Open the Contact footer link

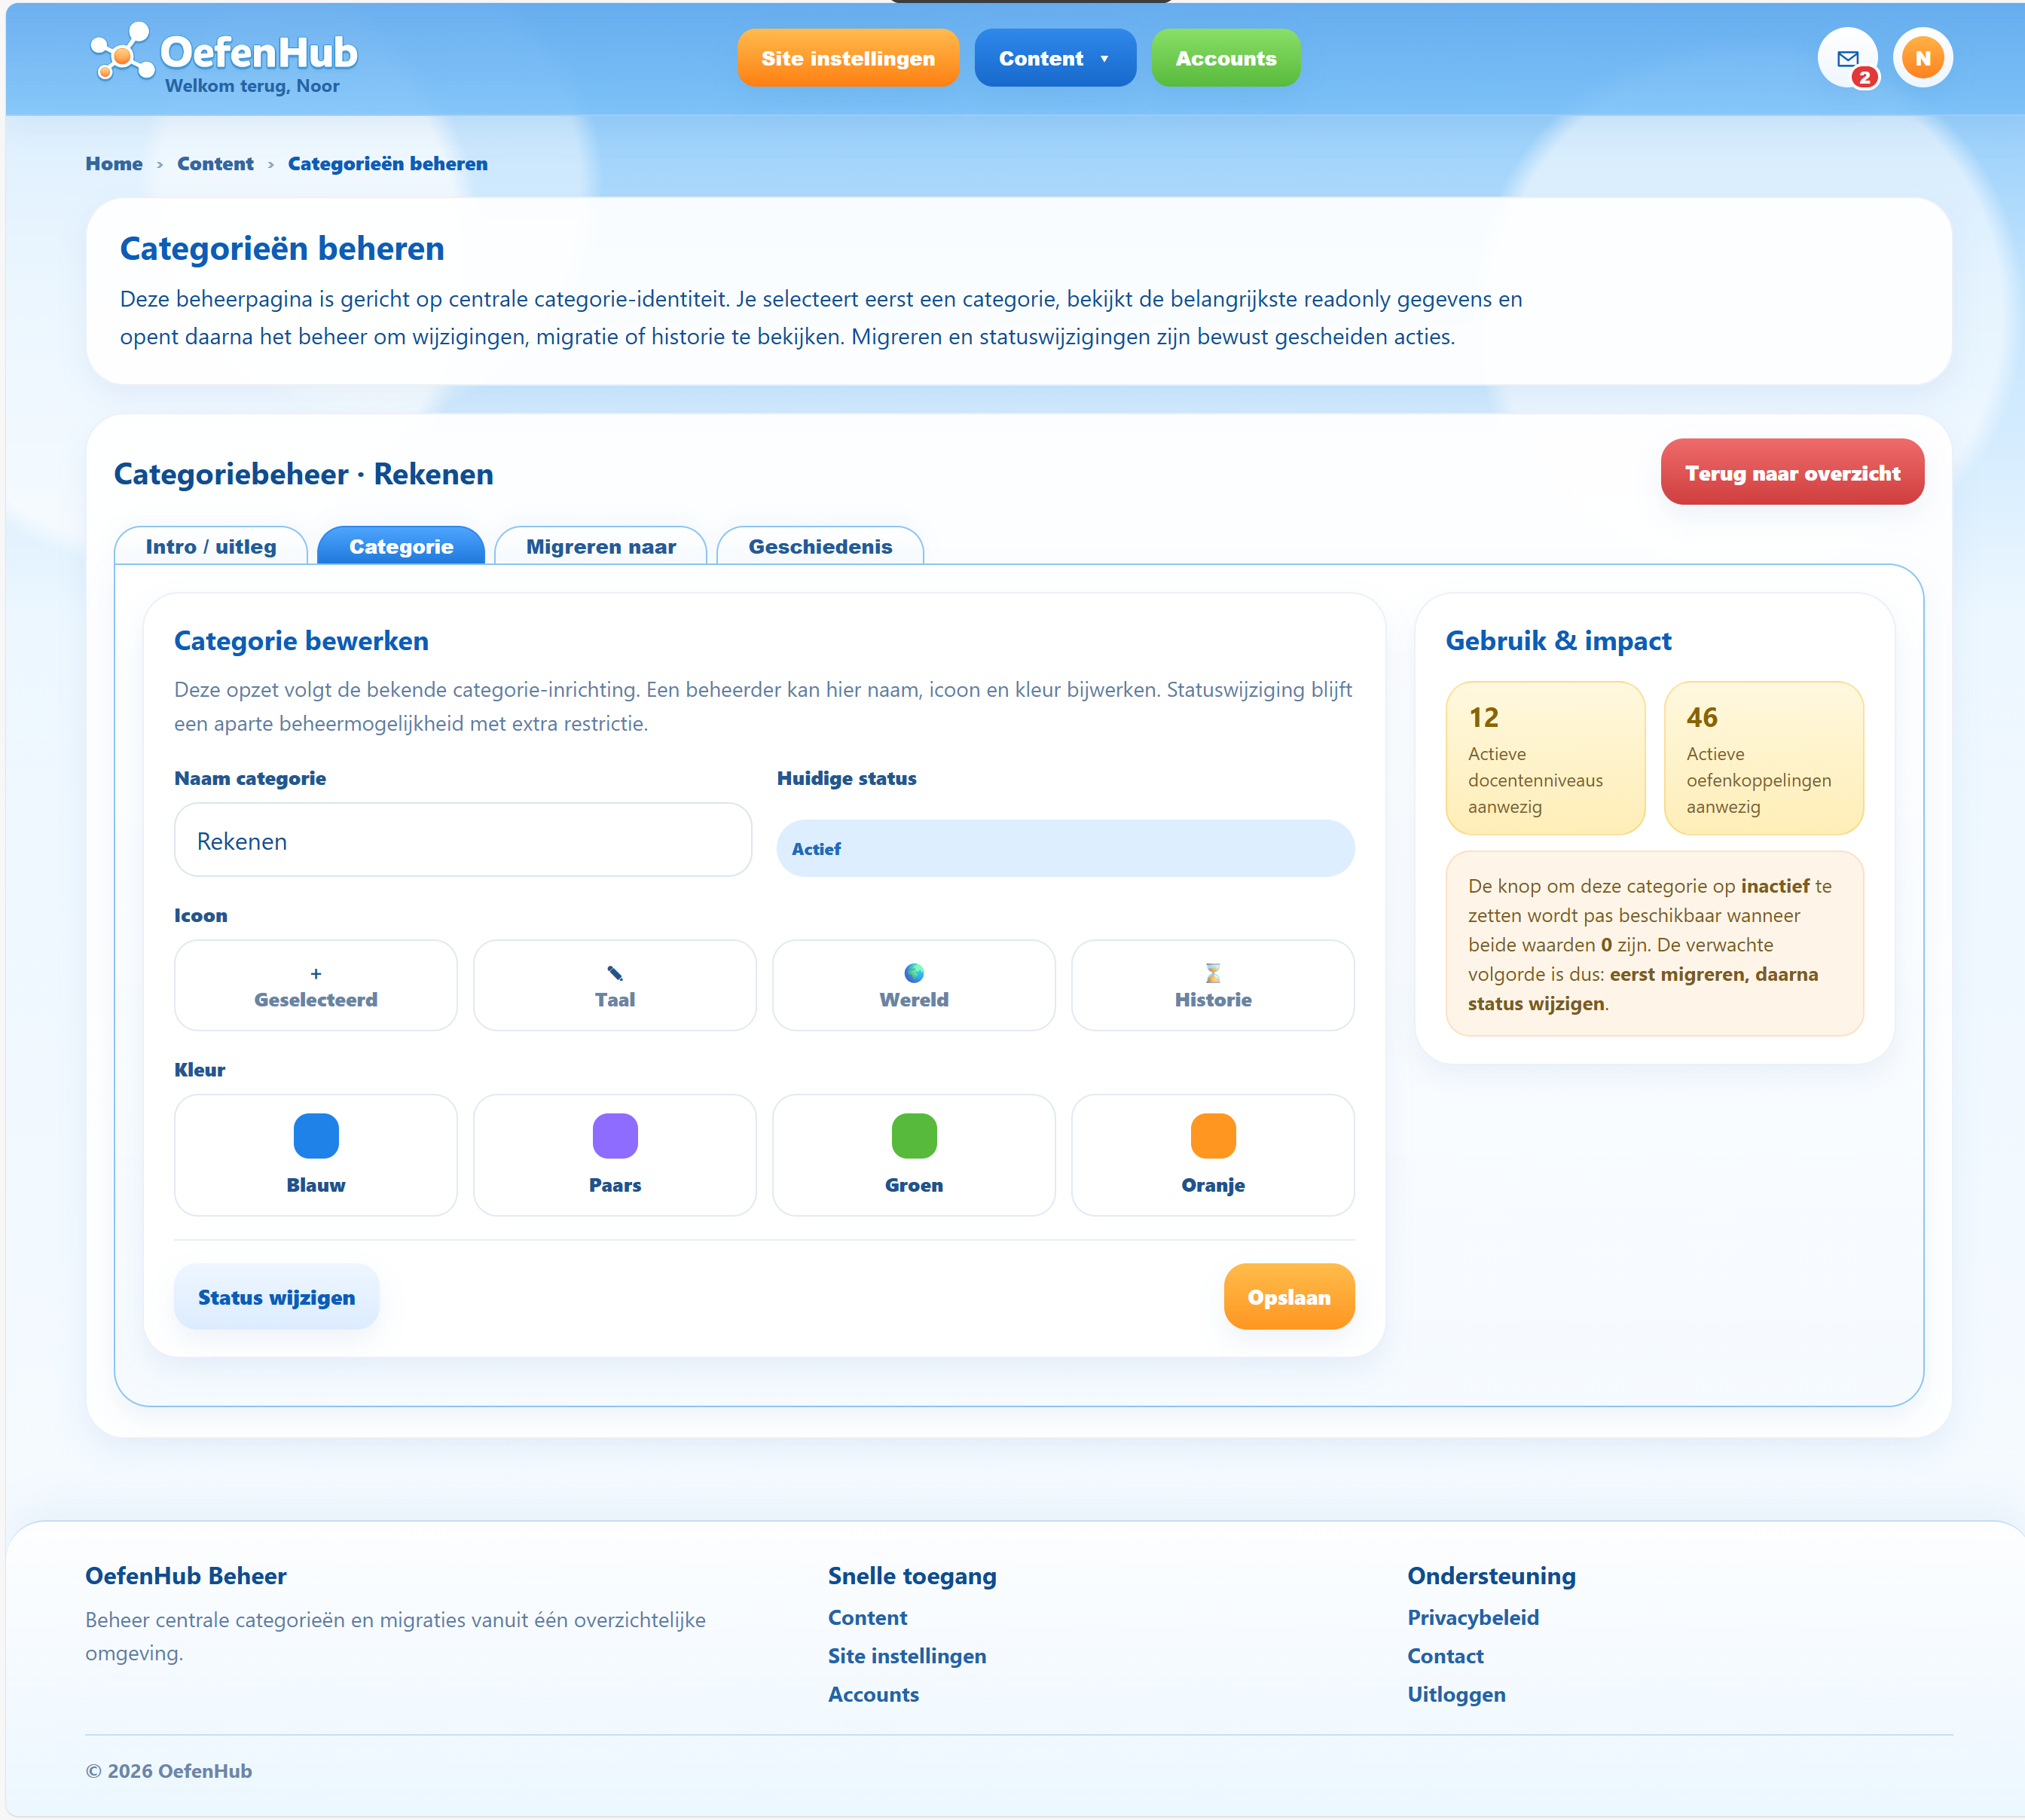pos(1445,1656)
